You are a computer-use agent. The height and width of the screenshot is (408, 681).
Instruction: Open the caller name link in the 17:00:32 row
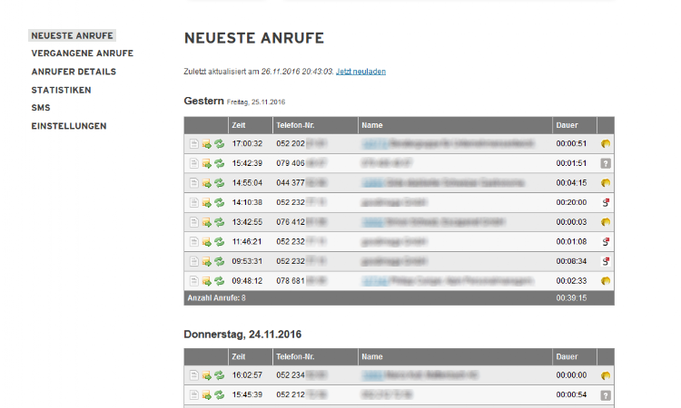pos(373,143)
